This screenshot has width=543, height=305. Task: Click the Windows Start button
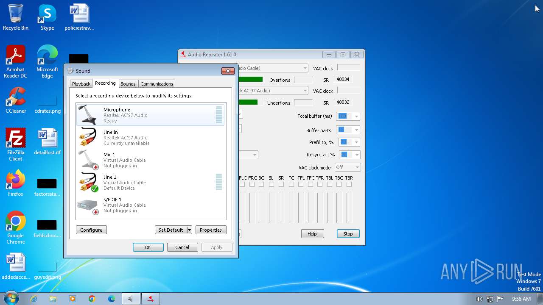coord(11,298)
